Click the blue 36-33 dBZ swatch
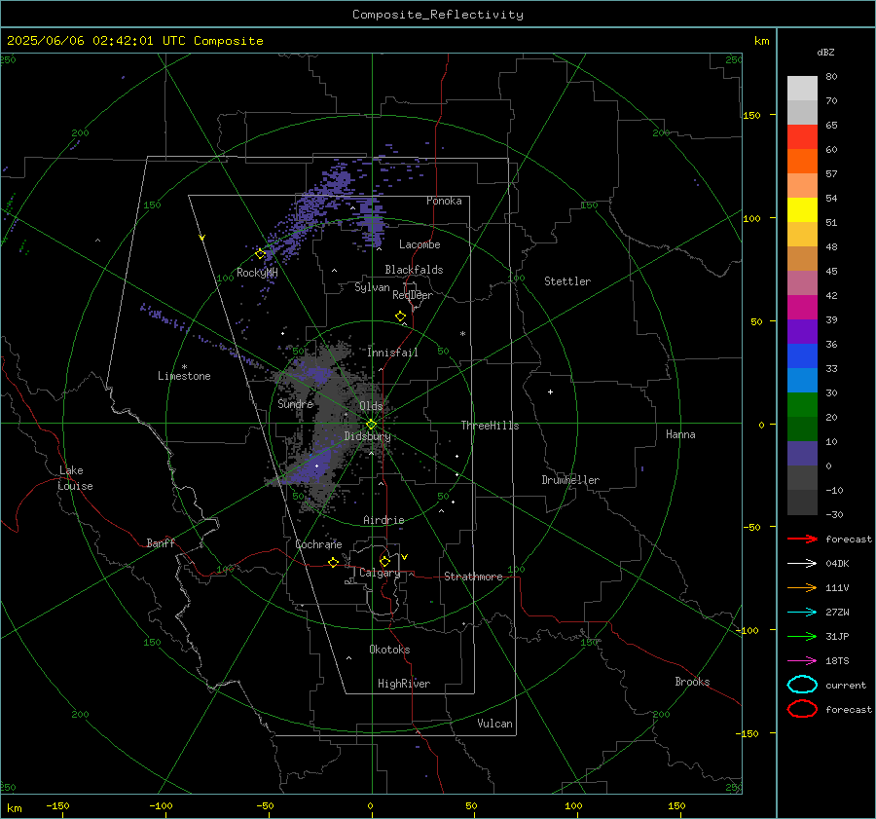 802,356
